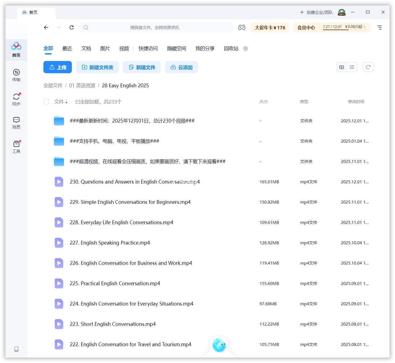Toggle the file name sort arrows
This screenshot has width=395, height=363.
[x=66, y=102]
